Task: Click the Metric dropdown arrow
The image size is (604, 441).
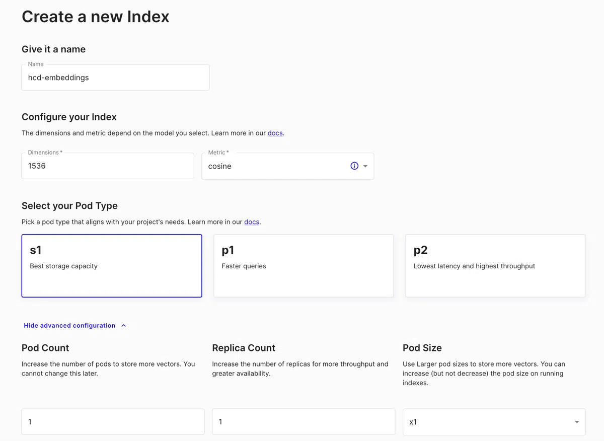Action: [x=365, y=166]
